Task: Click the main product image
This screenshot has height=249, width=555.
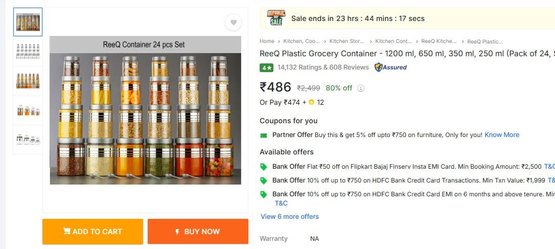Action: coord(145,110)
